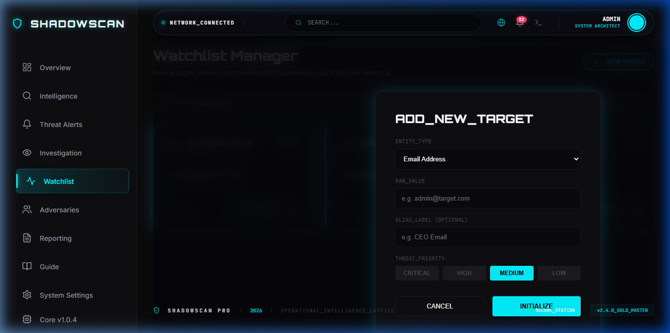Go to Reporting page
This screenshot has height=333, width=670.
(x=73, y=238)
